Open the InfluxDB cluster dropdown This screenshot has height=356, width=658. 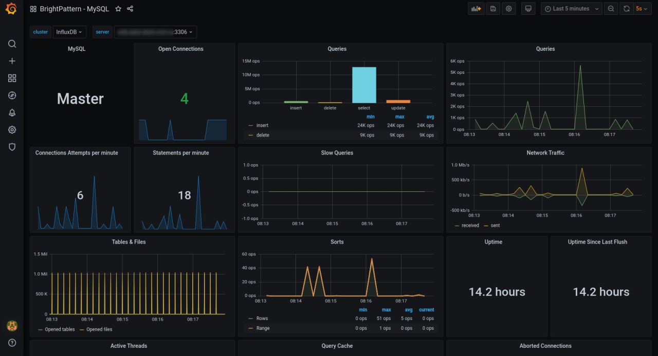pyautogui.click(x=69, y=32)
